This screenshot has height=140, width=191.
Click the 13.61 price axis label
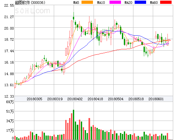tap(9, 85)
